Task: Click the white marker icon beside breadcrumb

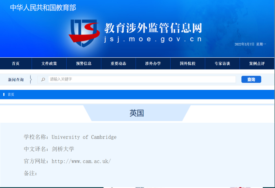Action: coord(4,95)
